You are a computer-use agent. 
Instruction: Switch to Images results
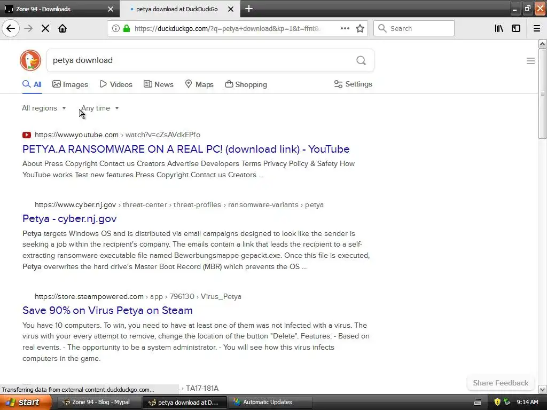(70, 84)
